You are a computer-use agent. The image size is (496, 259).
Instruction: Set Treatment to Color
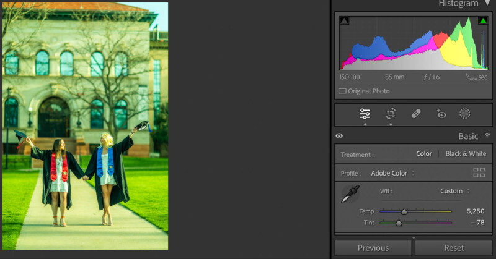pos(423,154)
